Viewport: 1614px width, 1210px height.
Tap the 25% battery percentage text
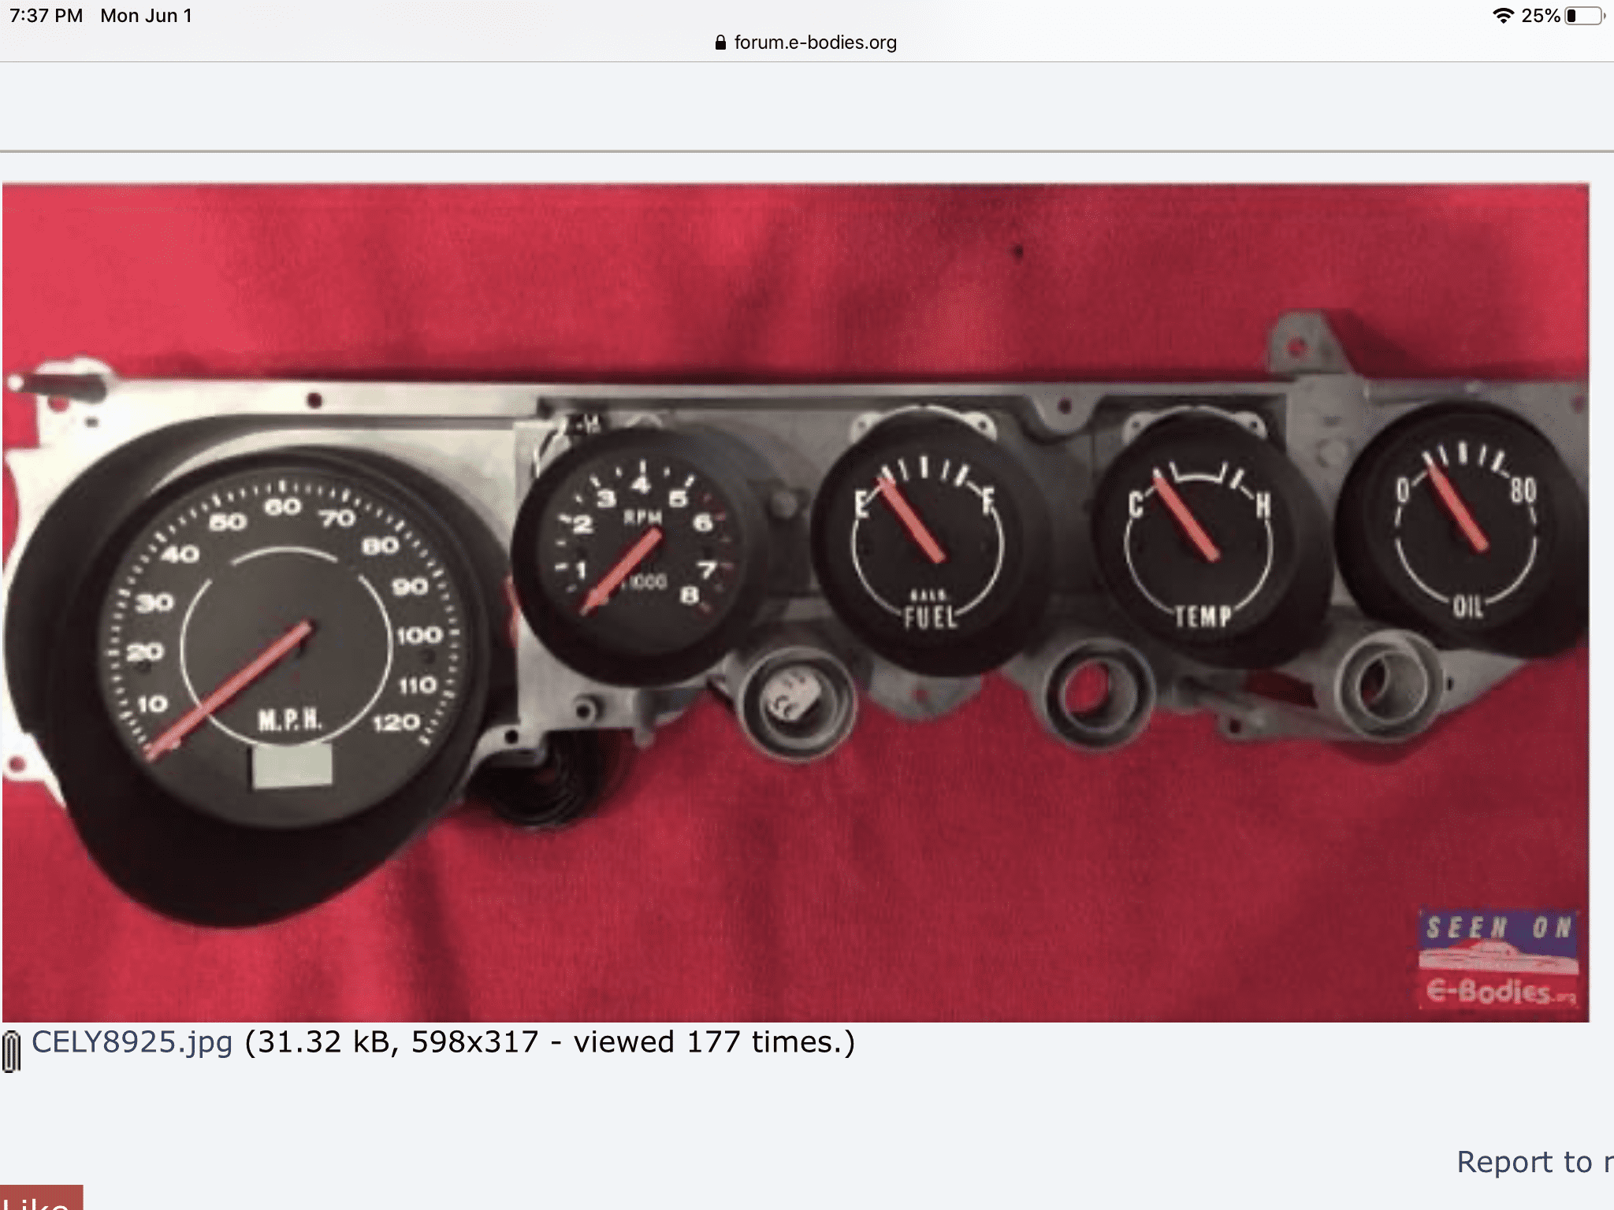pos(1540,16)
